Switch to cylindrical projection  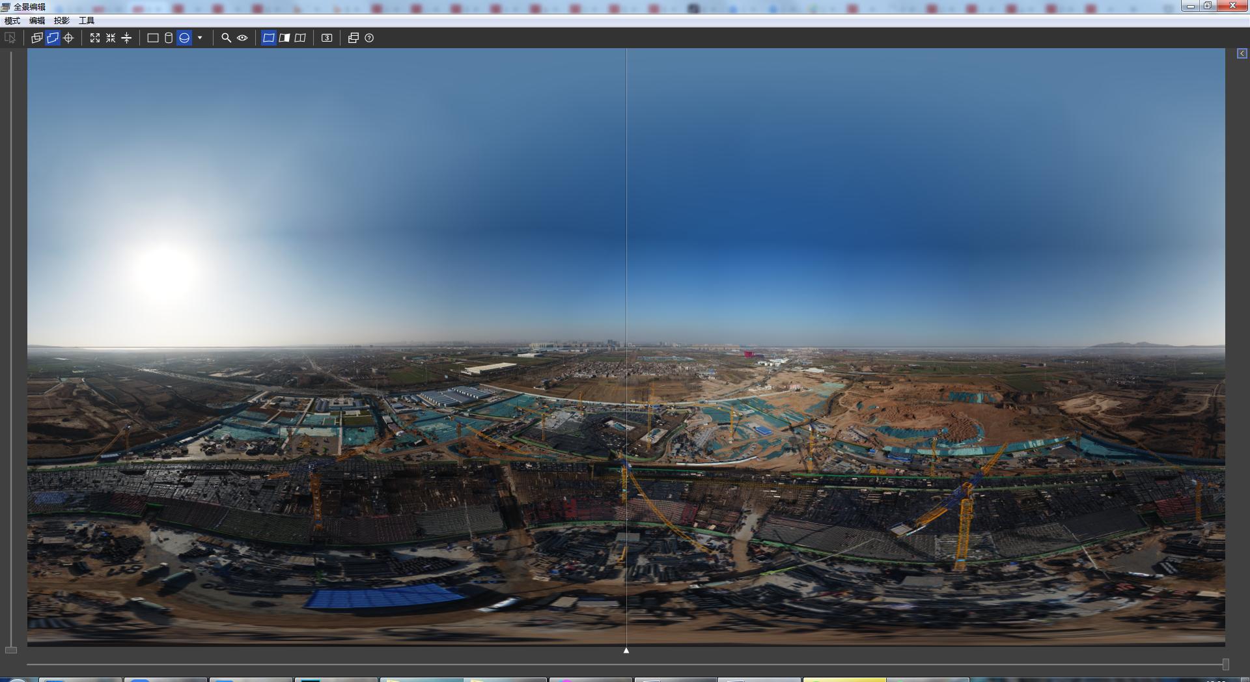pos(169,38)
